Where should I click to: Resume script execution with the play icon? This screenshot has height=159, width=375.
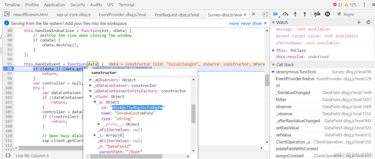pos(276,14)
